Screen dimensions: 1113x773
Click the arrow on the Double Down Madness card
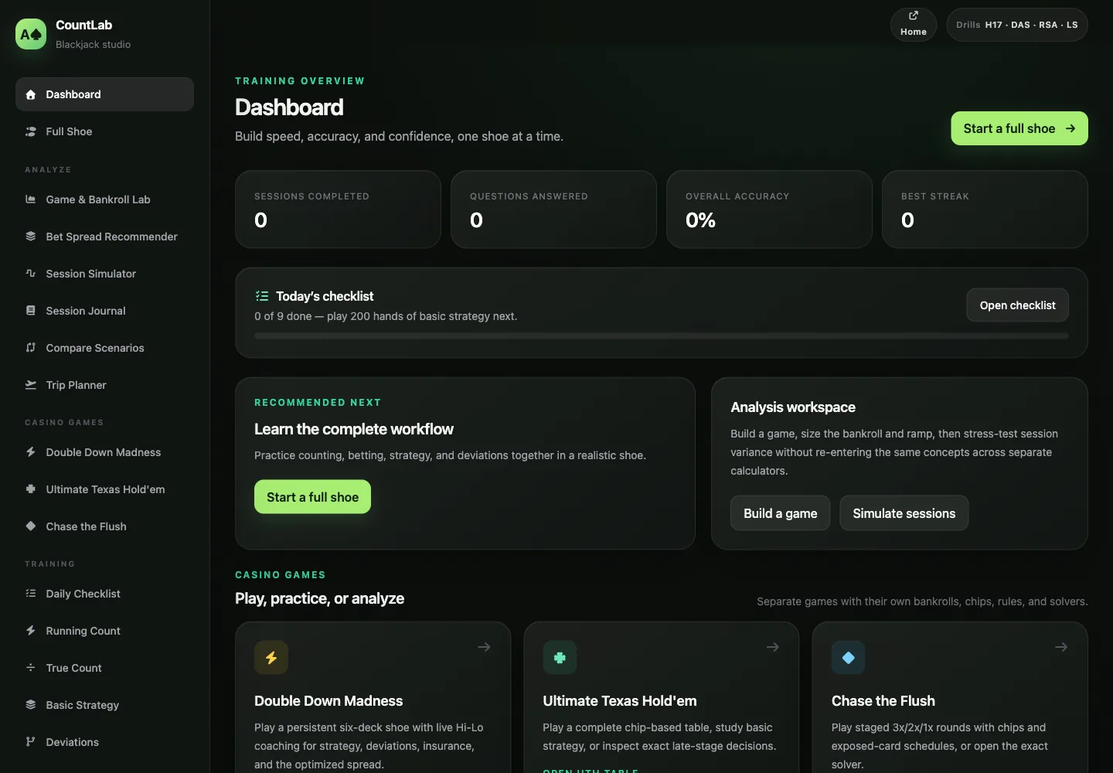coord(484,647)
